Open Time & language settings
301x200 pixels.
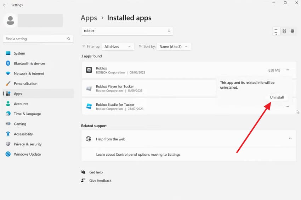click(x=38, y=114)
